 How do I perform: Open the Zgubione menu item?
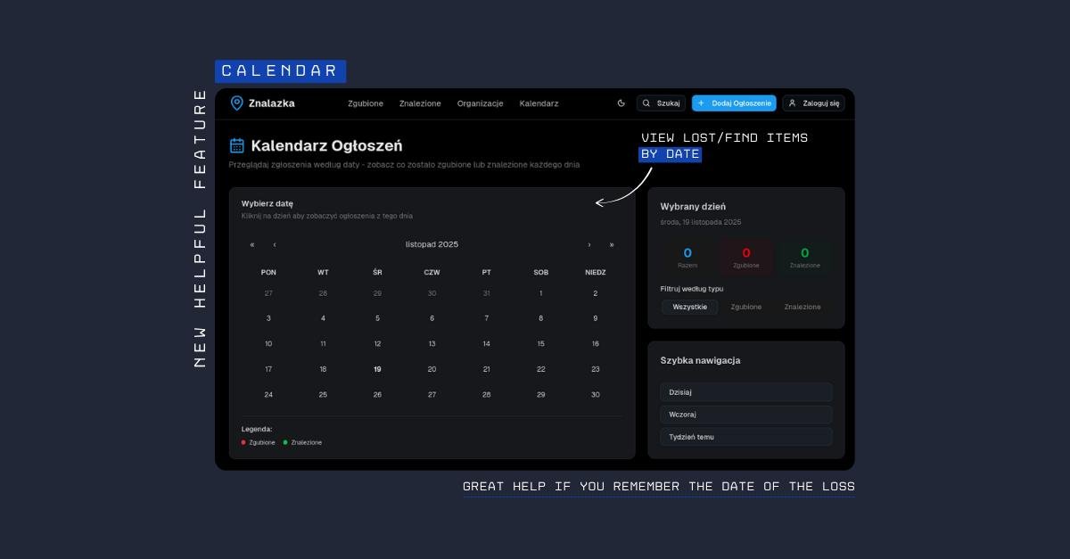click(366, 103)
